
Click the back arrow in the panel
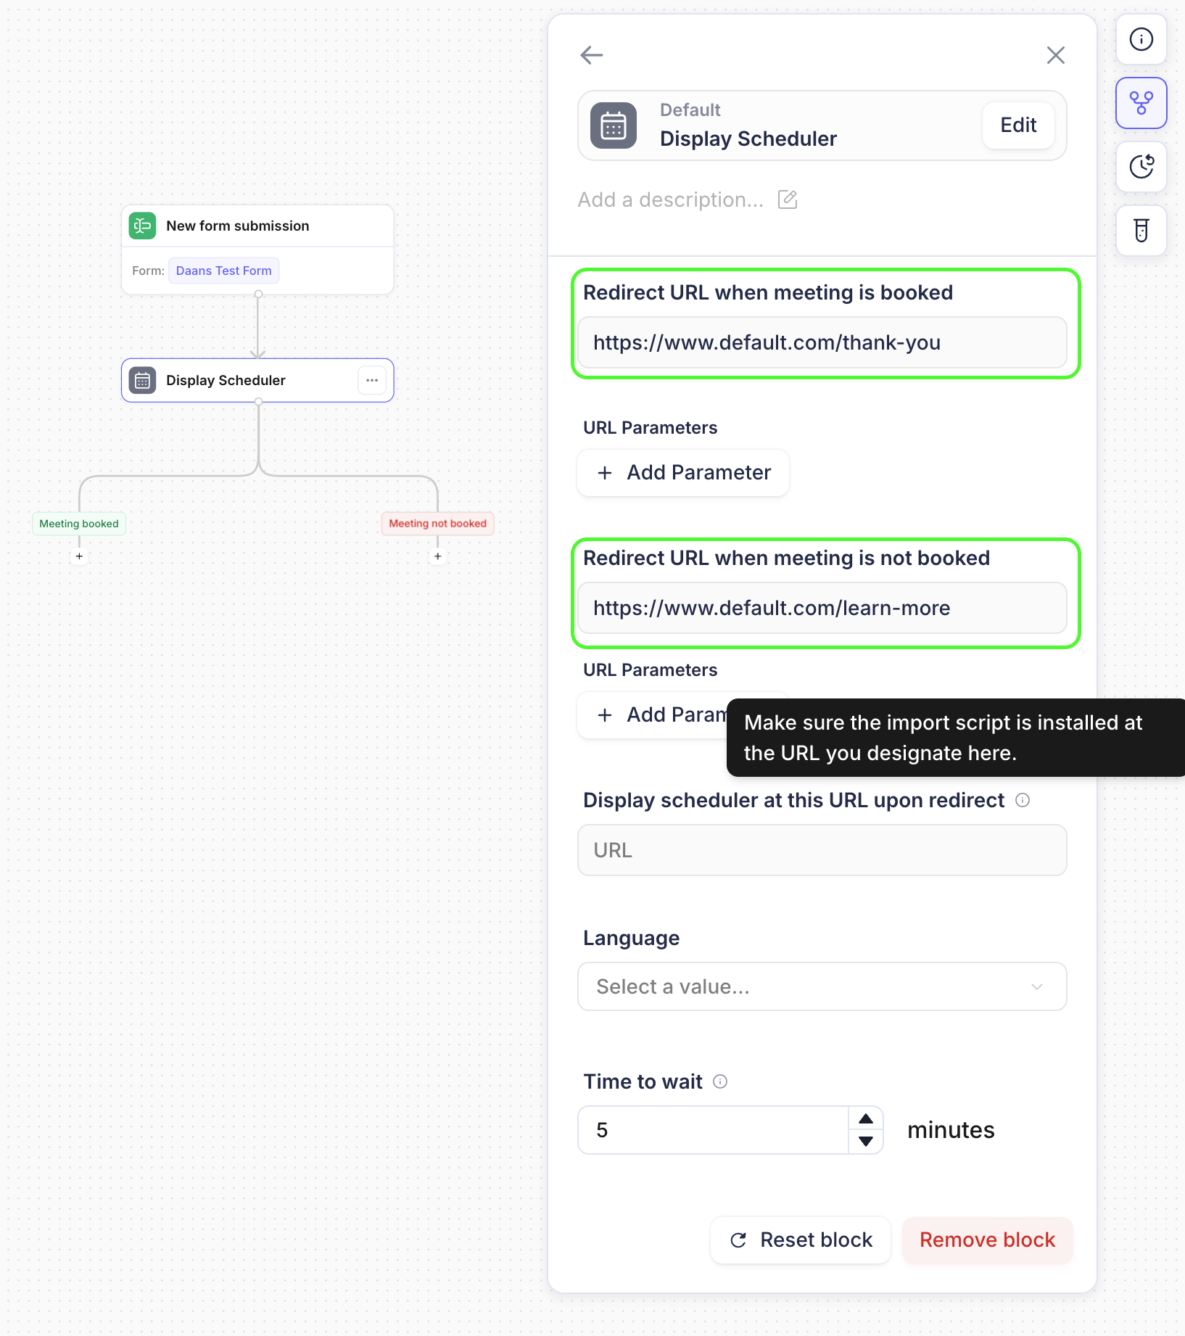tap(592, 55)
